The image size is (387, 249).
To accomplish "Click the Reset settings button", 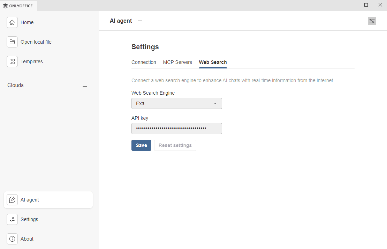I will (x=175, y=145).
